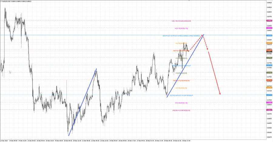Click the blue 0.67749 pivot price tag
Viewport: 273px width, 142px height.
(x=269, y=65)
